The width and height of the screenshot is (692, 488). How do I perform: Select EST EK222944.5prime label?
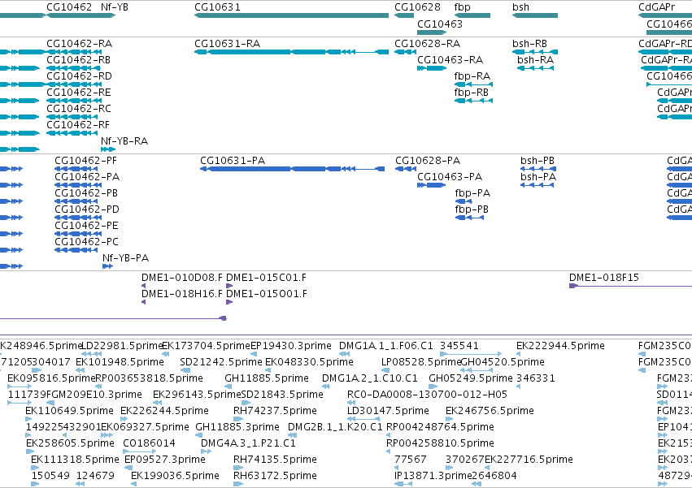560,346
